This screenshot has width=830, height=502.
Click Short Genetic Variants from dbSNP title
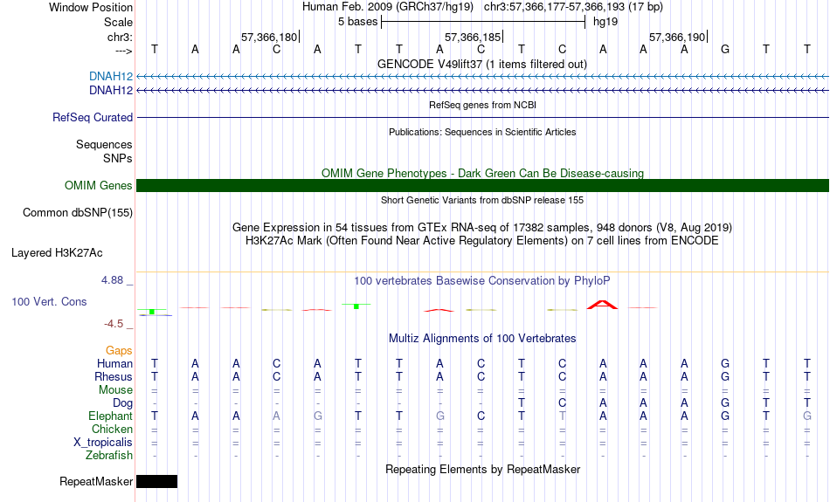[482, 201]
